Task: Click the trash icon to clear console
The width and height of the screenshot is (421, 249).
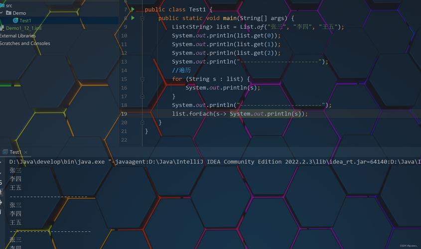Action: click(1, 211)
